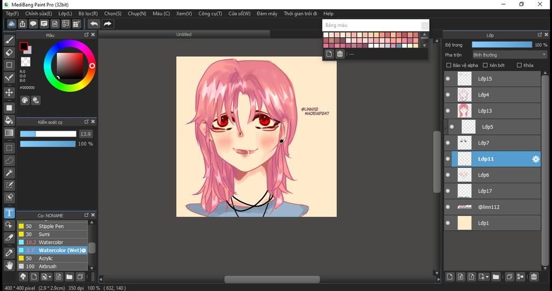Screen dimensions: 552x291
Task: Select the Magic Wand tool
Action: pos(9,173)
